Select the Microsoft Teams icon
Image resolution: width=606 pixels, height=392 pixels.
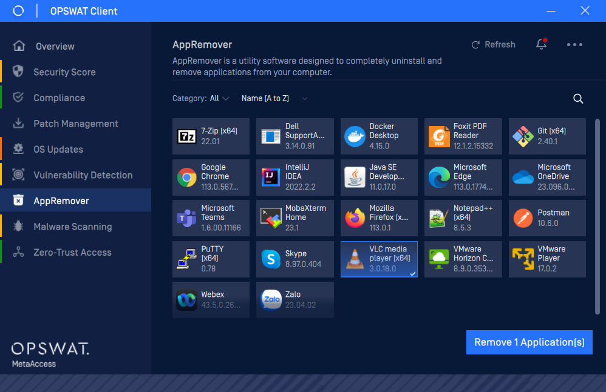186,218
